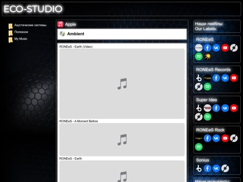Image resolution: width=243 pixels, height=182 pixels.
Task: Open Sonius VK page
Action: tap(216, 169)
